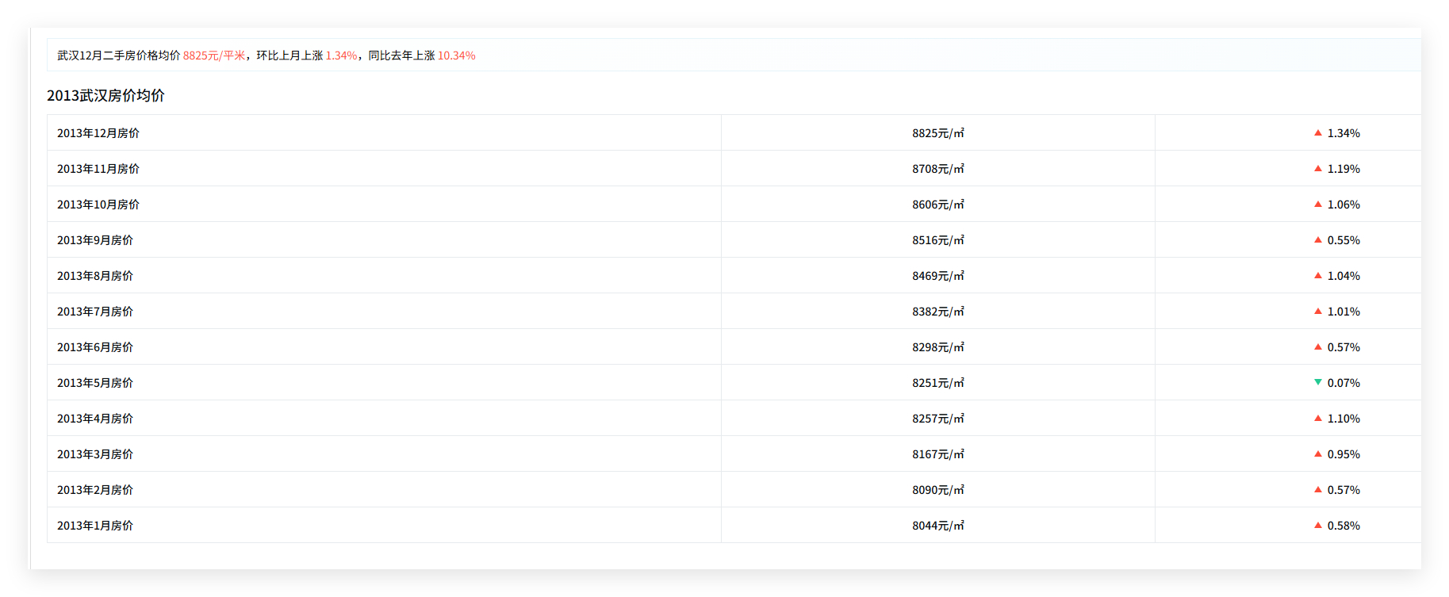Click the red up arrow beside 0.95%
Image resolution: width=1449 pixels, height=597 pixels.
pos(1318,453)
